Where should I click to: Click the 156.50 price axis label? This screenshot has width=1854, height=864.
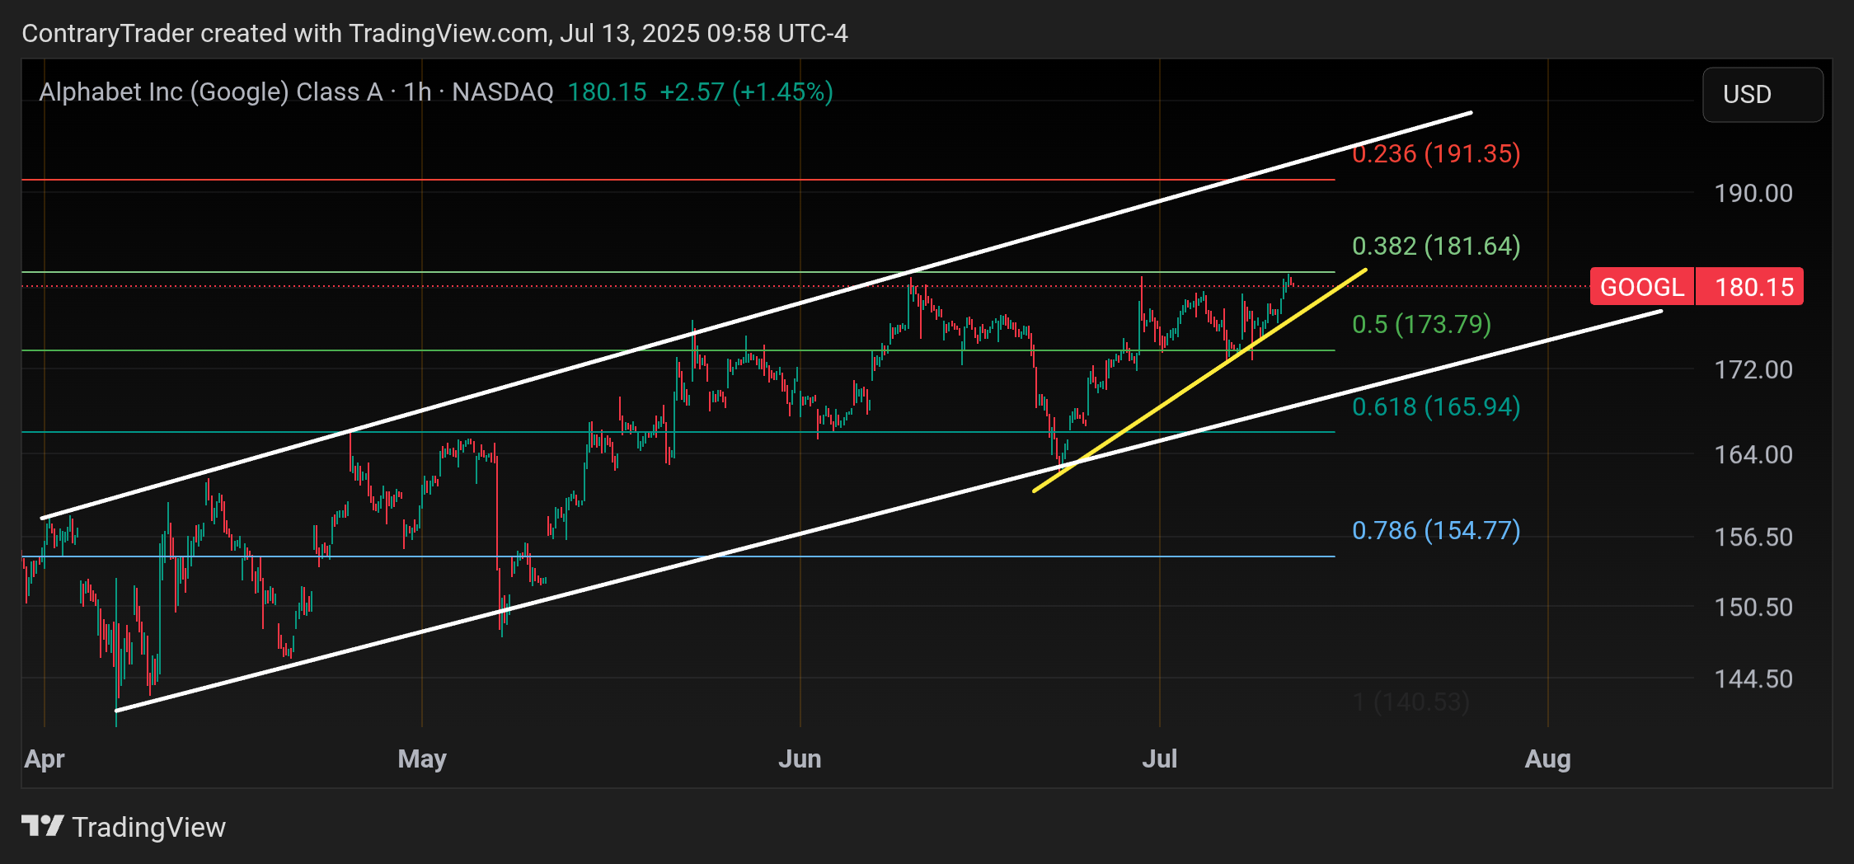pyautogui.click(x=1753, y=538)
